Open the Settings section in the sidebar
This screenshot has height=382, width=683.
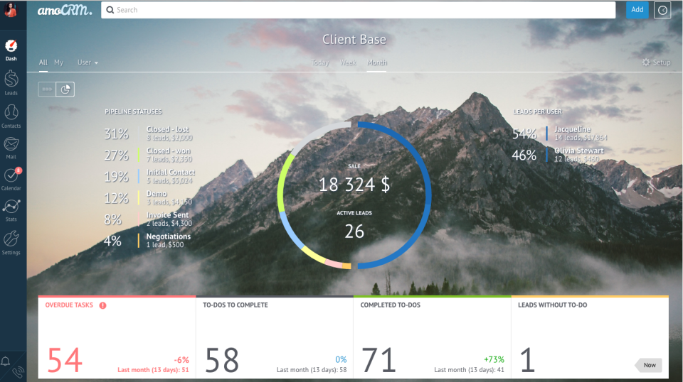(x=11, y=243)
